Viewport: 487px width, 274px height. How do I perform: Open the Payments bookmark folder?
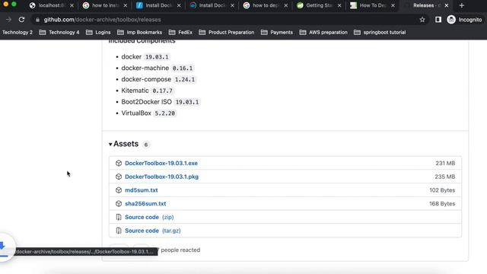point(277,32)
